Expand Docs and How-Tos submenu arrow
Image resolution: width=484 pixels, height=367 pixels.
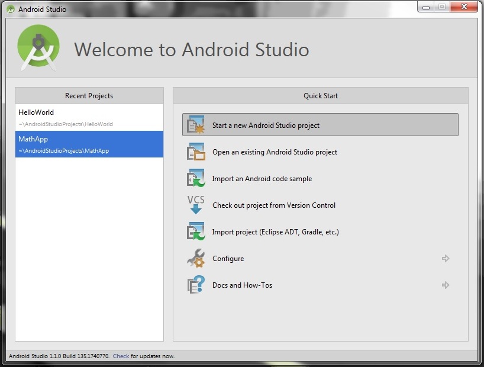pos(445,285)
